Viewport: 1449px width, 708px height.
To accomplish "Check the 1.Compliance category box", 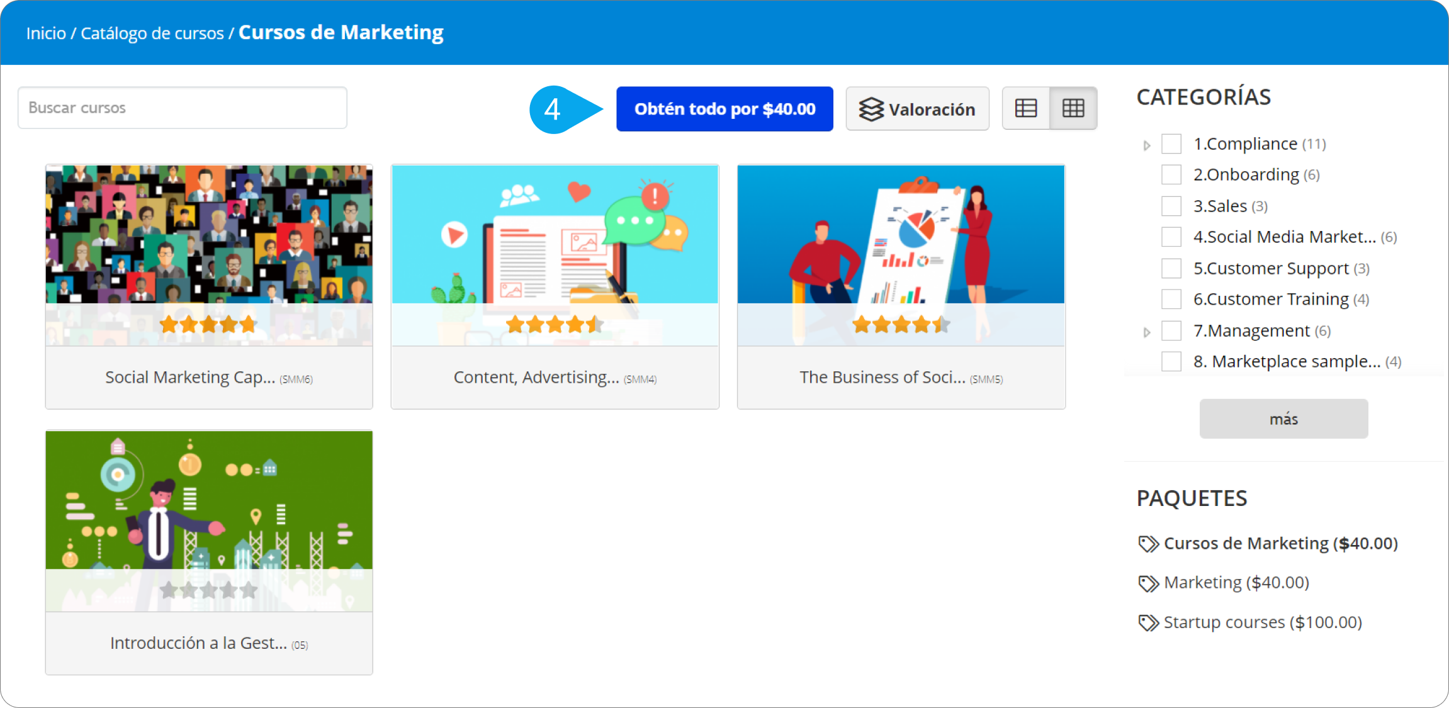I will 1171,143.
